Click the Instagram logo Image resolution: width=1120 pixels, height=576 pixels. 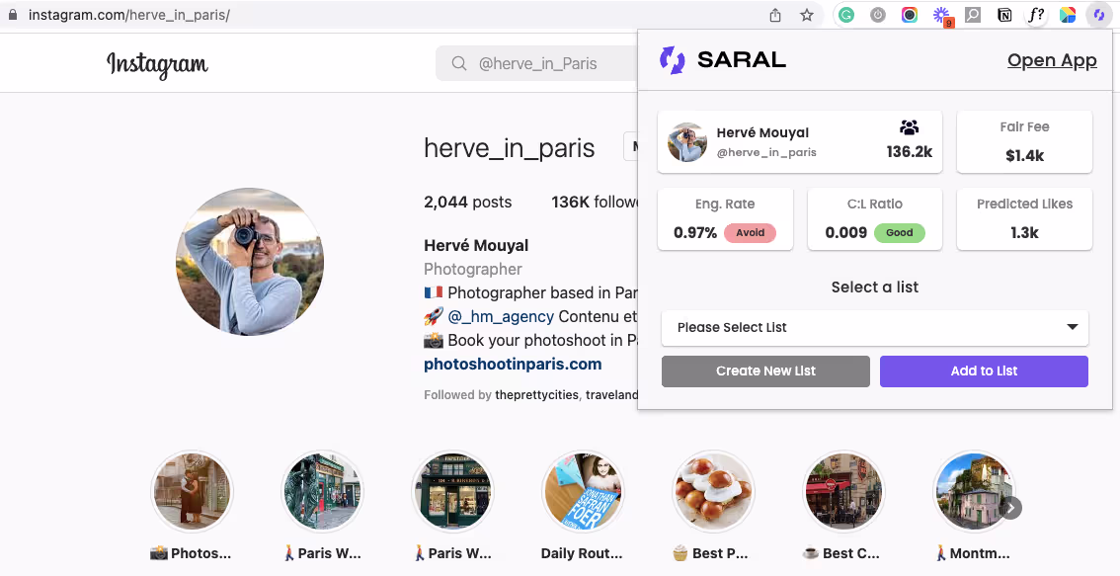(157, 64)
